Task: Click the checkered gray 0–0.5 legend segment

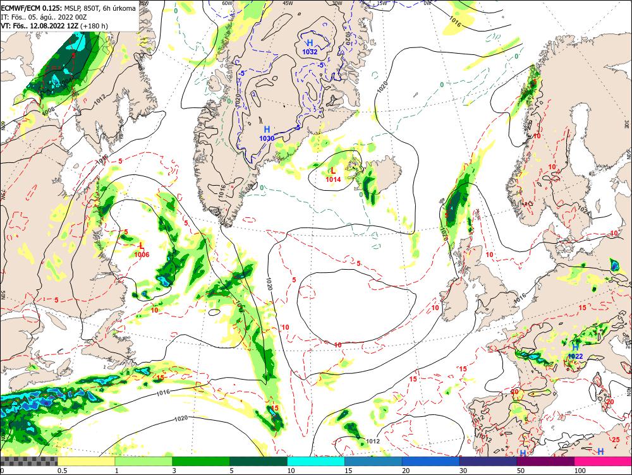Action: [28, 461]
